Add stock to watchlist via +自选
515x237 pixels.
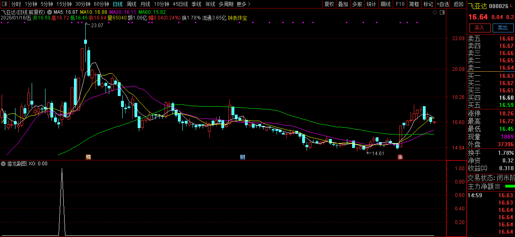point(443,4)
